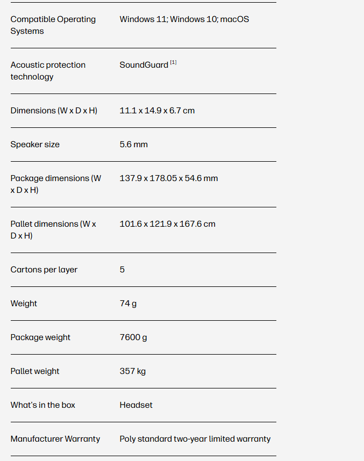Viewport: 364px width, 461px height.
Task: Select the Package weight label
Action: tap(40, 337)
